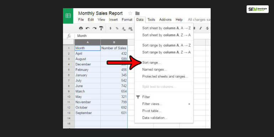This screenshot has height=137, width=274.
Task: Choose Sort sheet by column A, A→Z
Action: 164,28
